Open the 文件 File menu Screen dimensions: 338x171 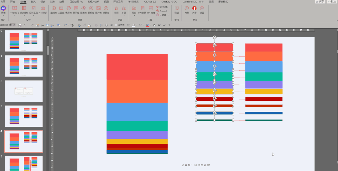[3, 2]
